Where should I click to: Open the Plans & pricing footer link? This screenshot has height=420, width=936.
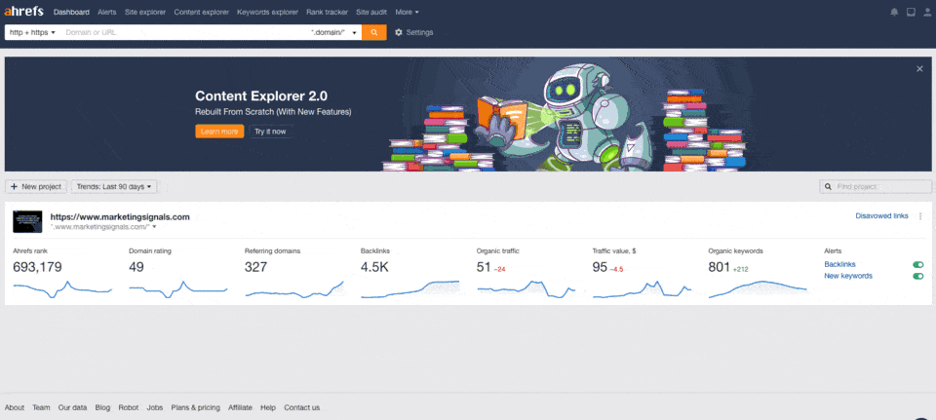pos(196,407)
